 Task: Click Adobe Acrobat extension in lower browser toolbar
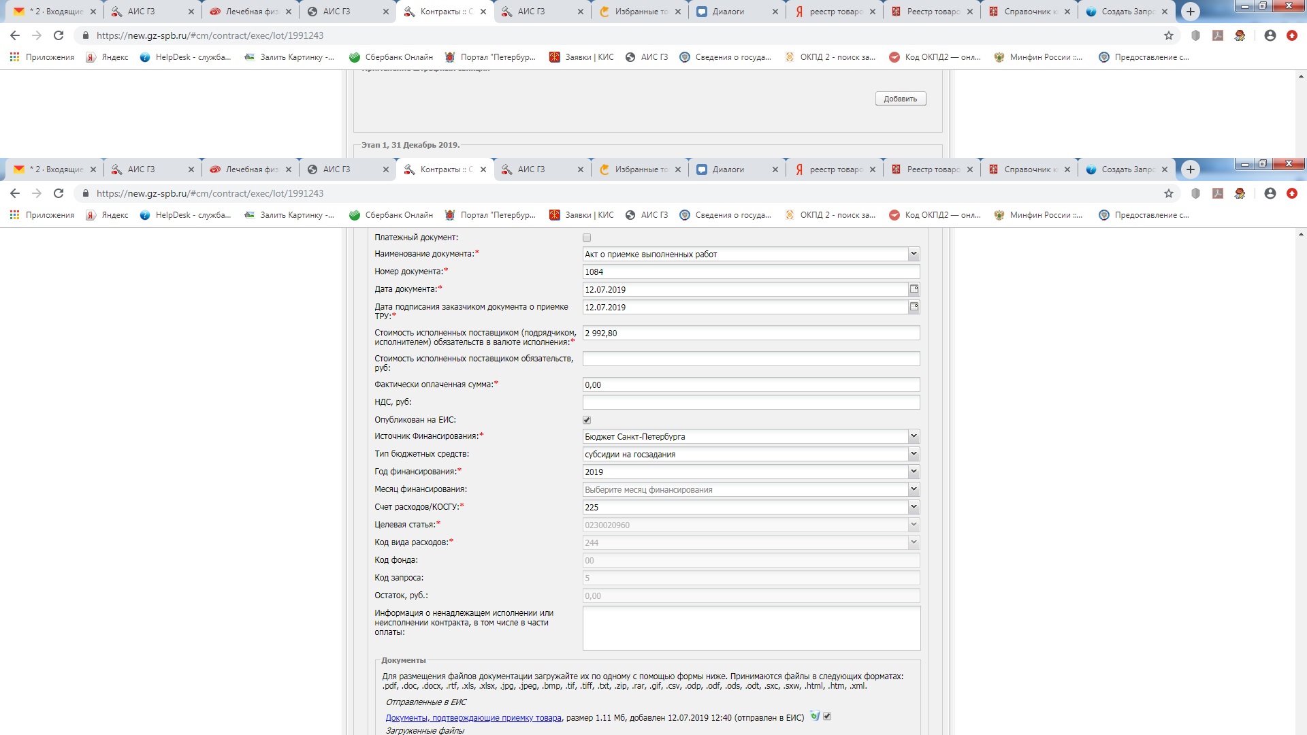pyautogui.click(x=1218, y=193)
